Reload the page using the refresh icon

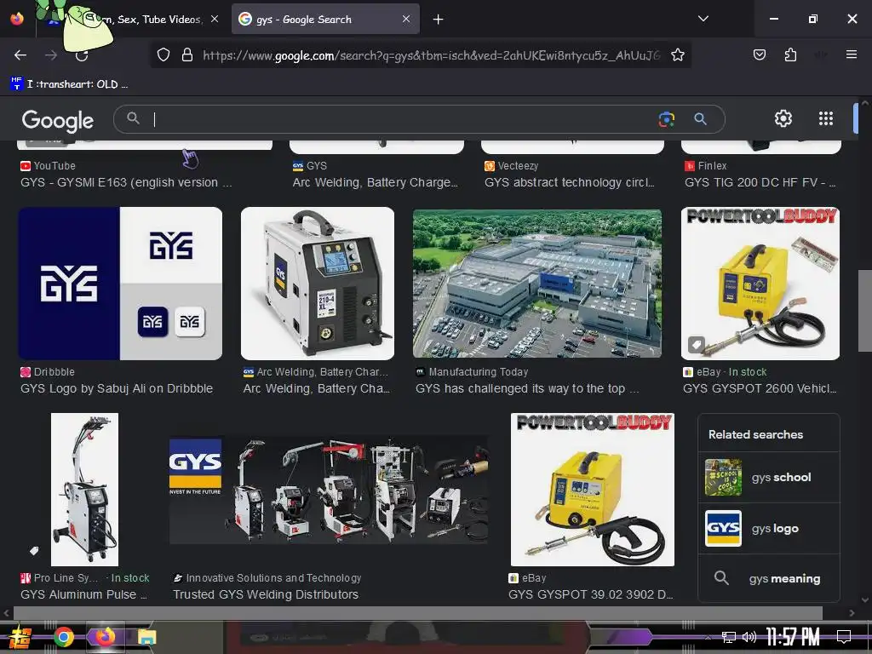(82, 55)
